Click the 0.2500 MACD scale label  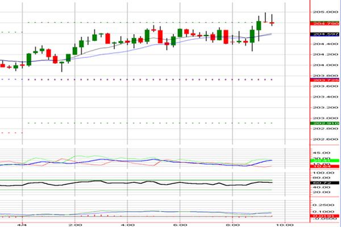[323, 205]
